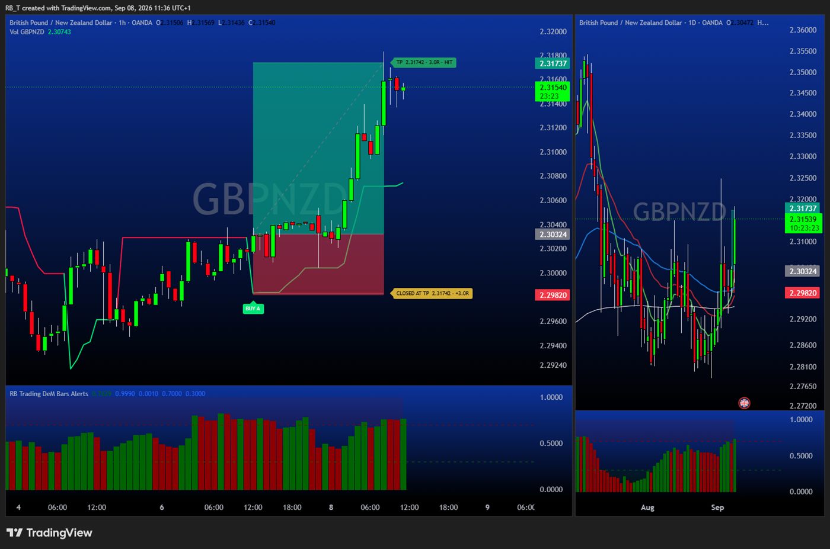
Task: Click the 2.30743 volume value in legend
Action: pyautogui.click(x=59, y=32)
